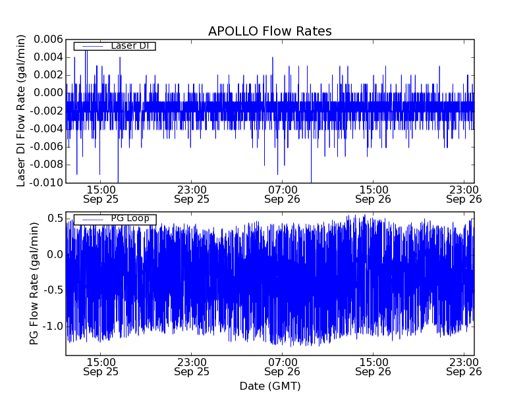Click the -0.002 tick label on top plot
The height and width of the screenshot is (395, 527).
click(x=46, y=111)
